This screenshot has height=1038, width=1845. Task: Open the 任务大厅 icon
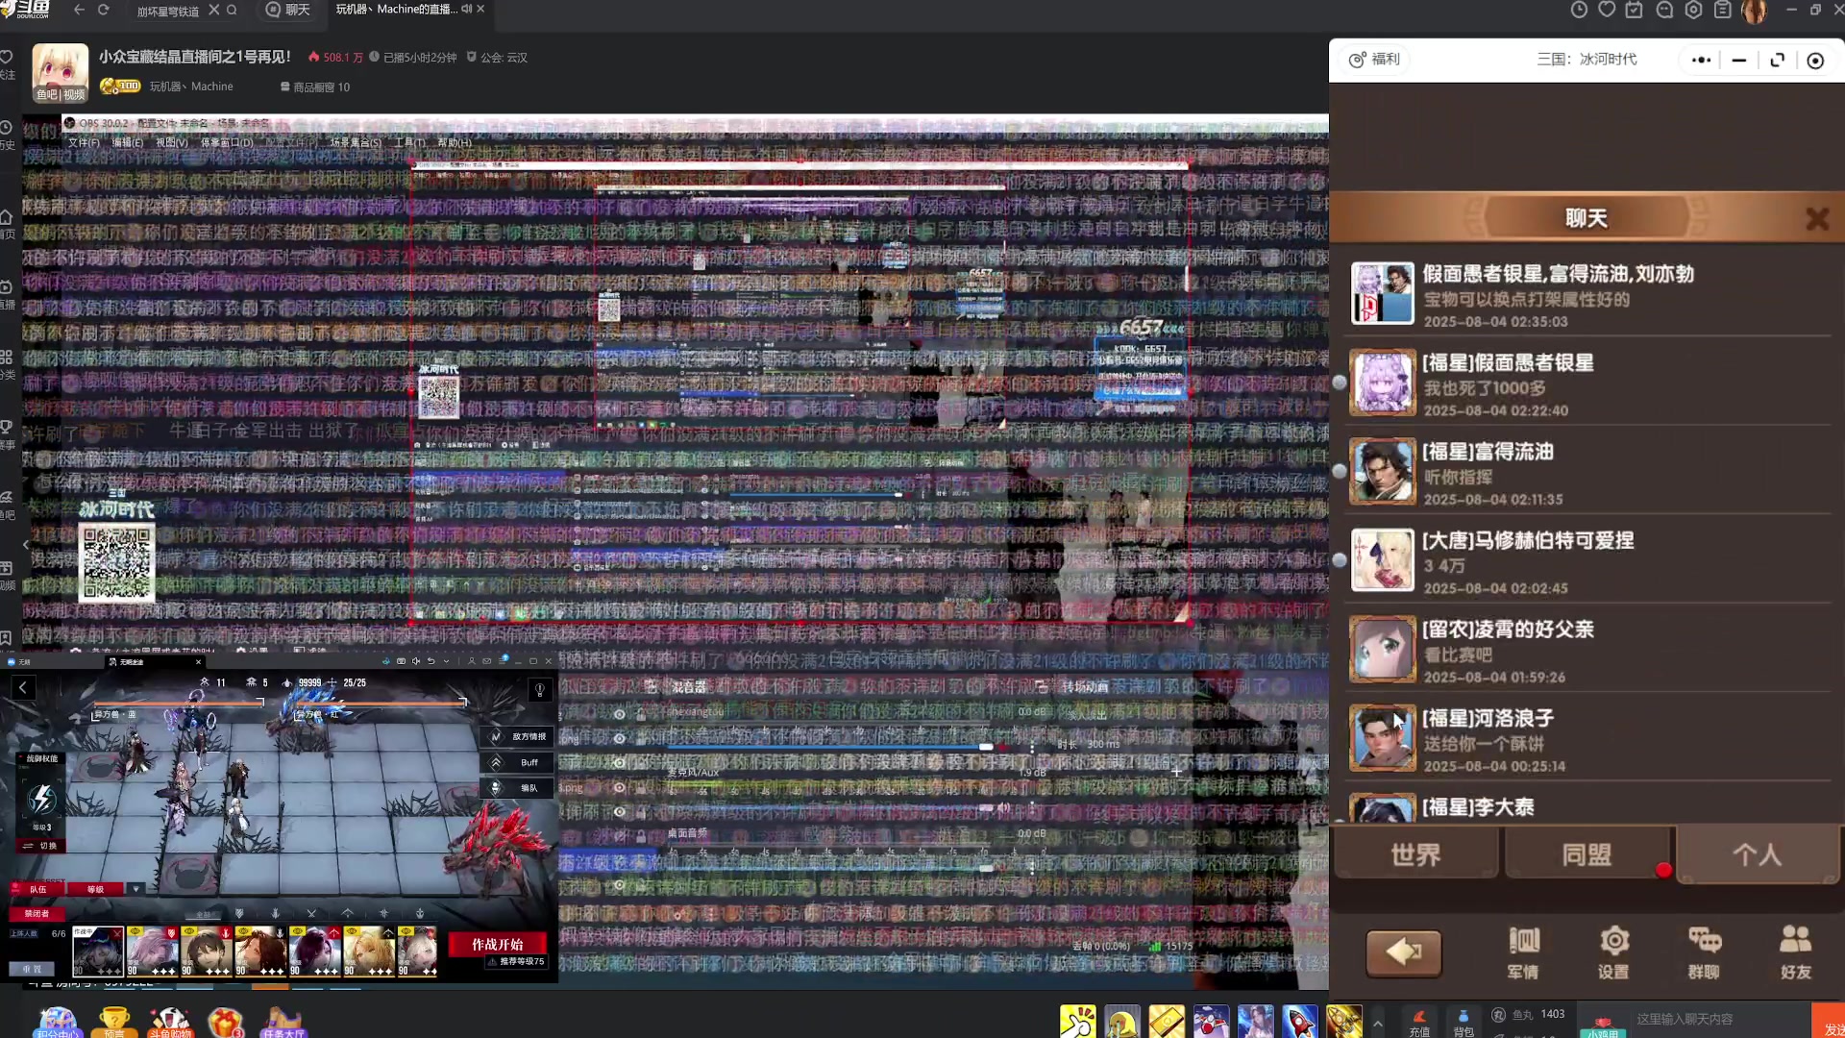(283, 1023)
